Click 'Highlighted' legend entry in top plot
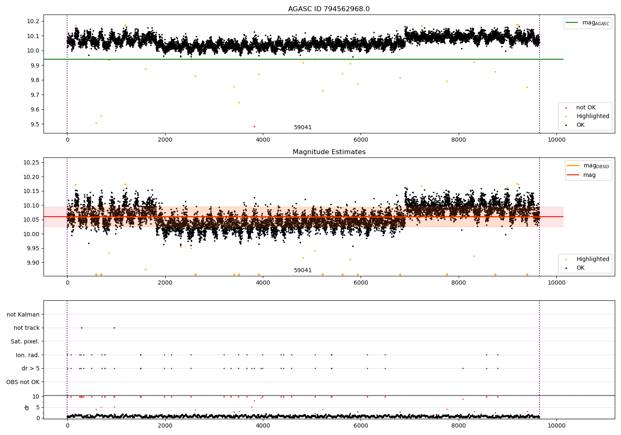Image resolution: width=621 pixels, height=435 pixels. 593,116
